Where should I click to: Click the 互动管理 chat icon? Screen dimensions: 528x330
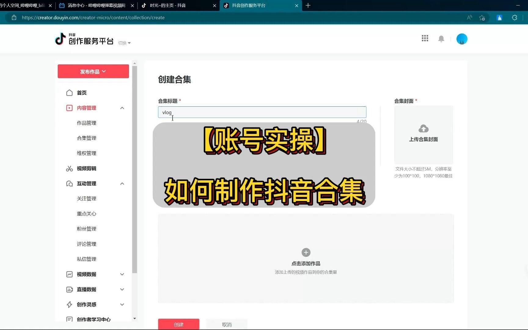(69, 183)
